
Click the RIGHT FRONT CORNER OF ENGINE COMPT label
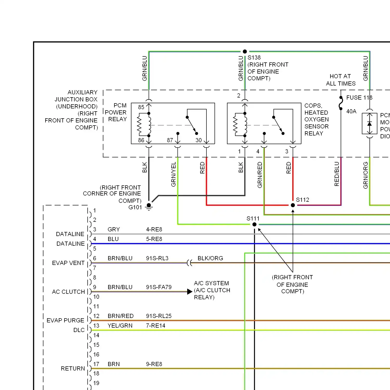(x=112, y=194)
